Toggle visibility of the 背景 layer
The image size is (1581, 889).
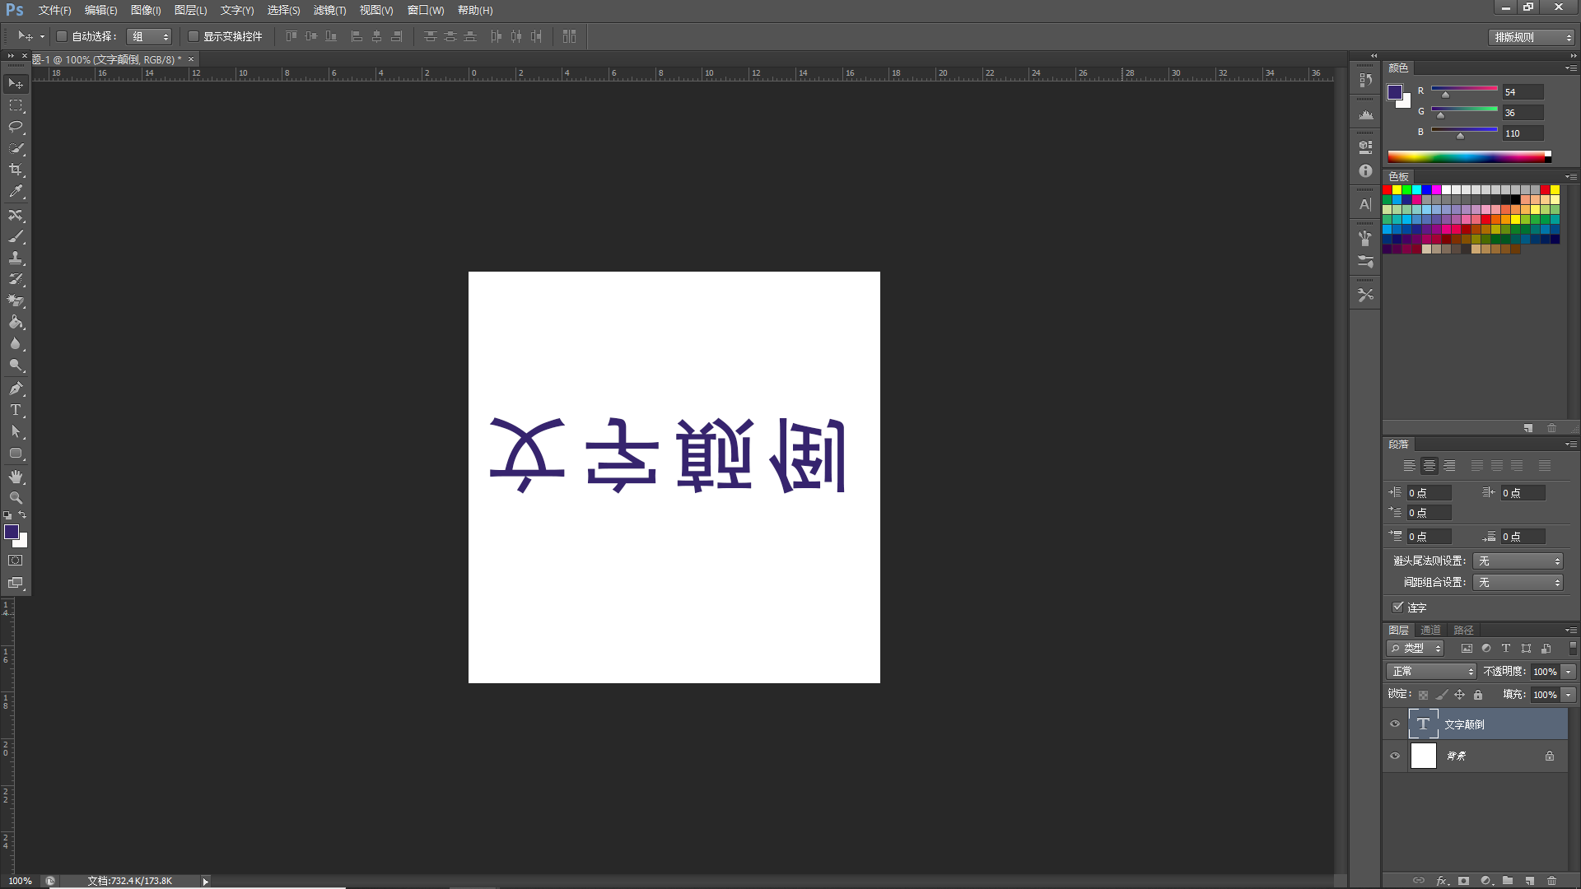point(1394,756)
